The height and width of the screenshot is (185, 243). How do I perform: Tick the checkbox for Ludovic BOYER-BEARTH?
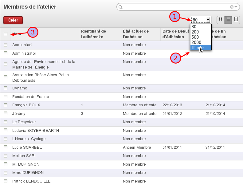tap(6, 130)
